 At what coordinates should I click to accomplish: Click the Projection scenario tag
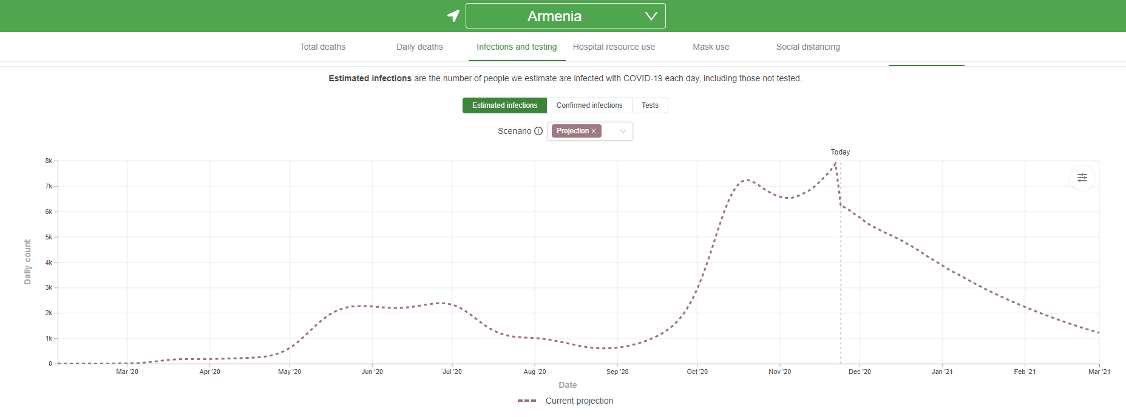click(572, 131)
